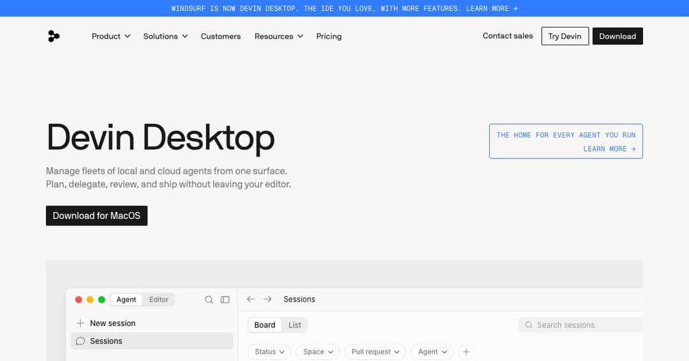Click the Download button in the navbar

point(618,36)
